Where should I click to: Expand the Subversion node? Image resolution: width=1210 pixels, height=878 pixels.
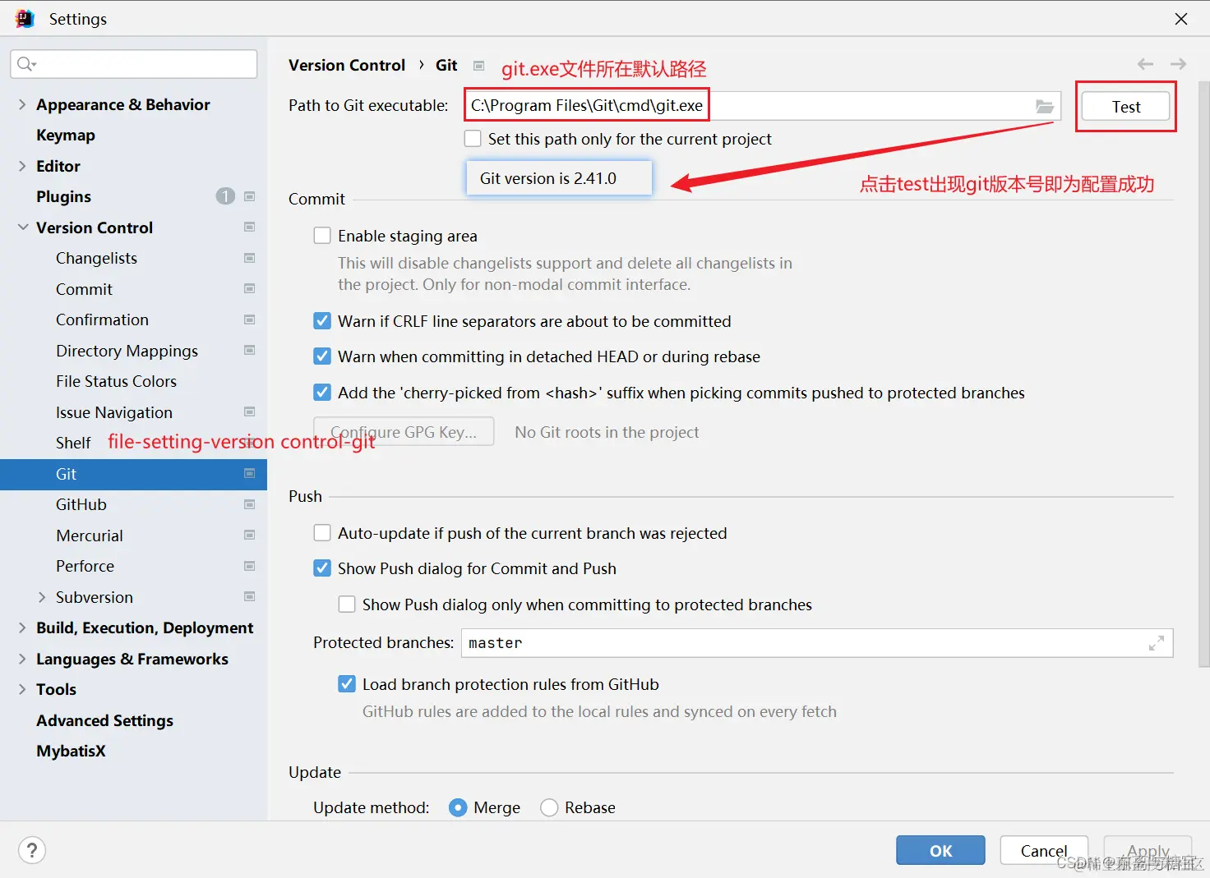pyautogui.click(x=42, y=597)
